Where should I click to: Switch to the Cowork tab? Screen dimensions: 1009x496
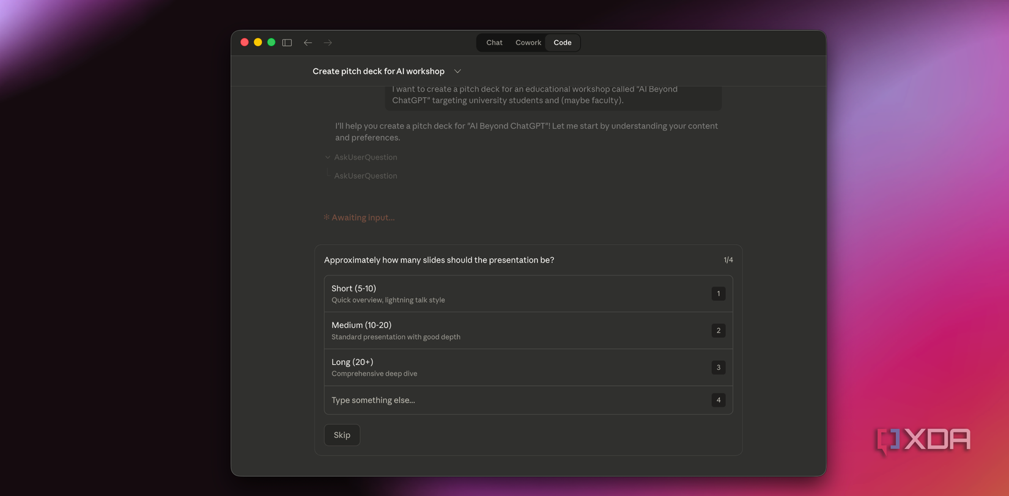(528, 43)
